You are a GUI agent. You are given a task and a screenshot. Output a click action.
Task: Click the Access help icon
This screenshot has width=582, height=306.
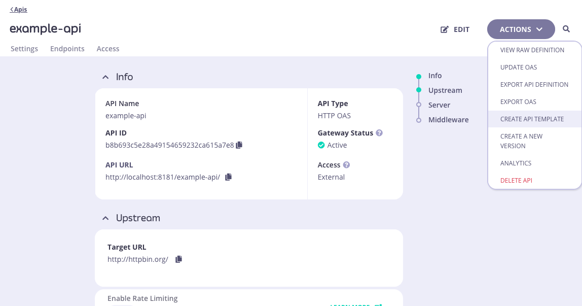coord(346,164)
